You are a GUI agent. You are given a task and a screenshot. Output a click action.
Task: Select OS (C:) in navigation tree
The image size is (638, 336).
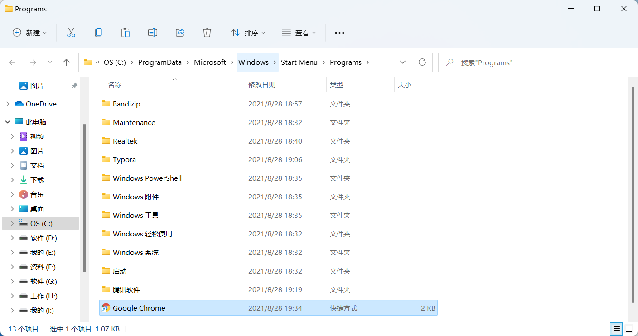40,223
